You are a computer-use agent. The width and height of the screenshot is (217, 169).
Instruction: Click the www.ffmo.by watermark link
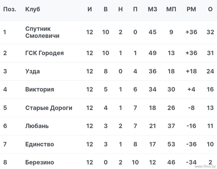205,166
